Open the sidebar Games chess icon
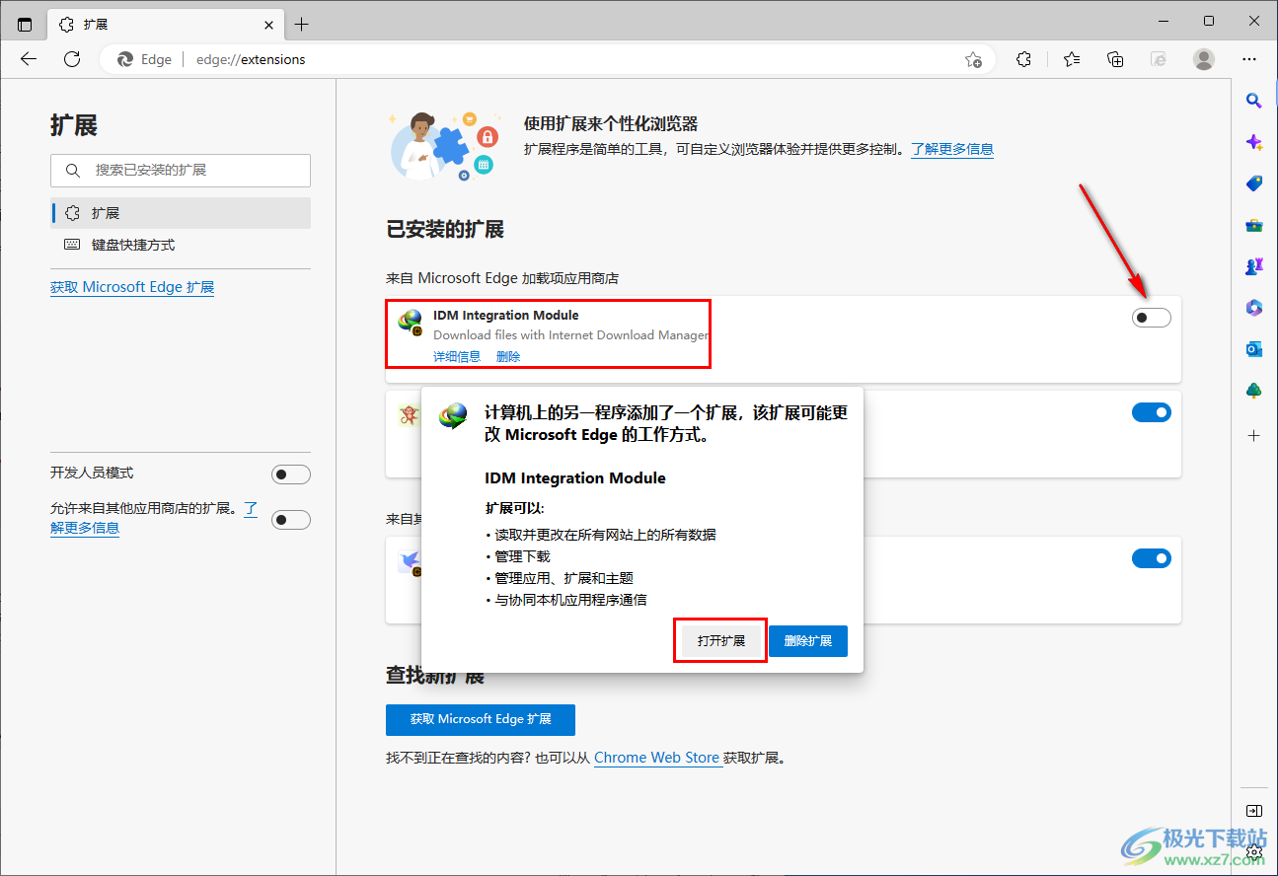The image size is (1278, 876). click(1254, 266)
